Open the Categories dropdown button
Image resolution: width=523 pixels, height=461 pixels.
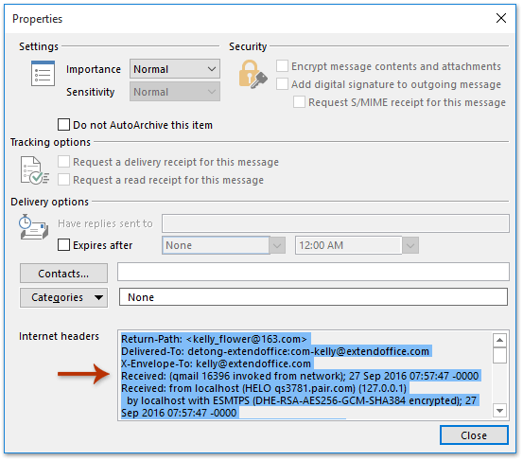tap(63, 297)
